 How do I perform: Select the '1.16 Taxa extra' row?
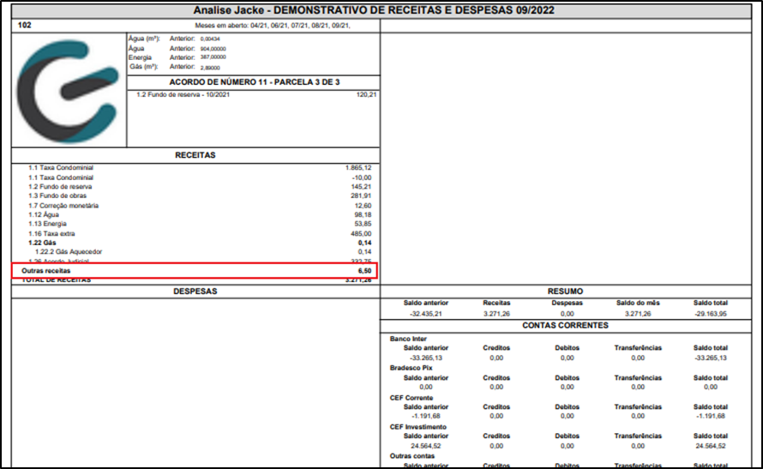point(200,233)
